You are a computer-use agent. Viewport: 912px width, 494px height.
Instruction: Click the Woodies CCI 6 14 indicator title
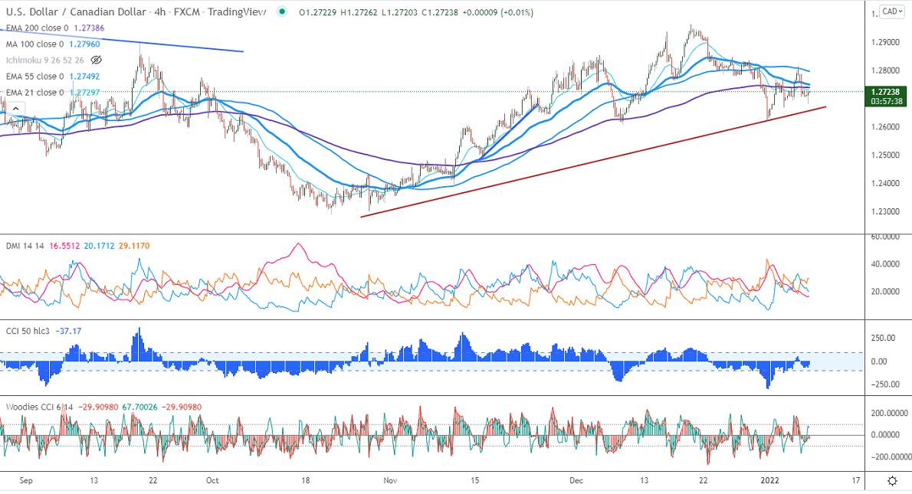click(40, 407)
